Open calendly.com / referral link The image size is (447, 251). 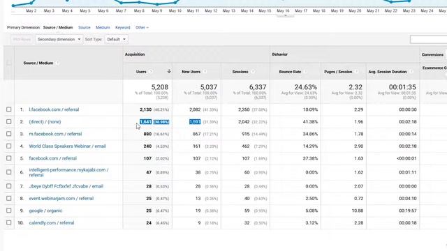[51, 223]
